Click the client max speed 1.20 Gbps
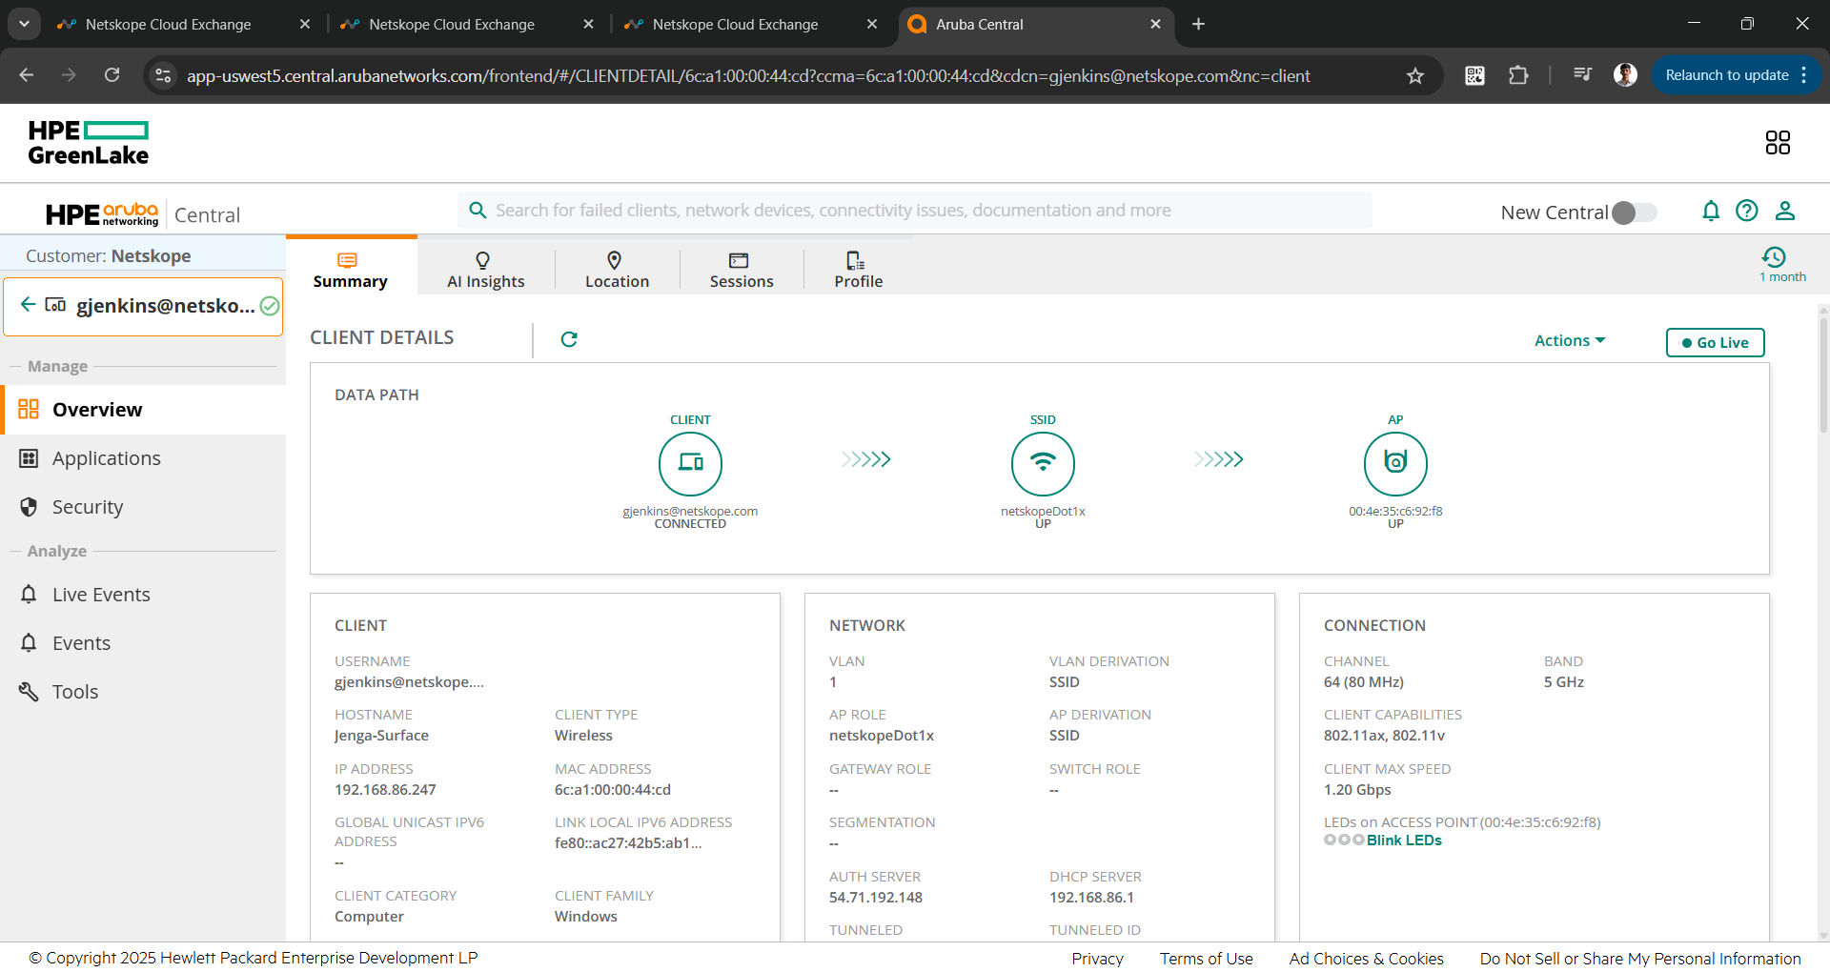Screen dimensions: 1830x972 click(1357, 790)
